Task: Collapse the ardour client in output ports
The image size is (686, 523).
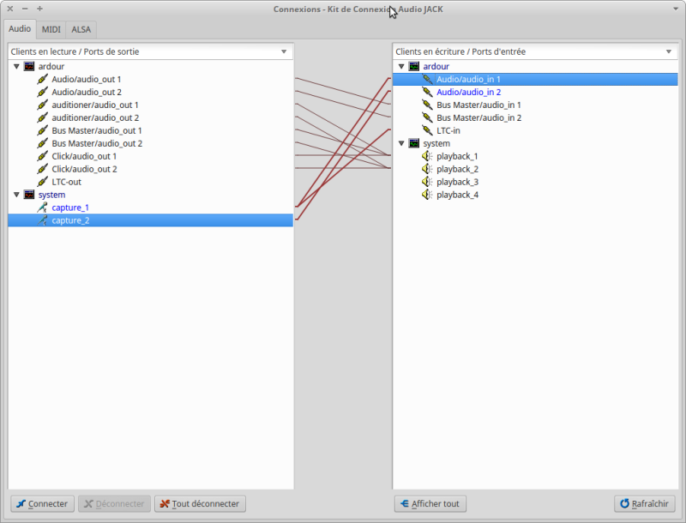Action: click(x=16, y=67)
